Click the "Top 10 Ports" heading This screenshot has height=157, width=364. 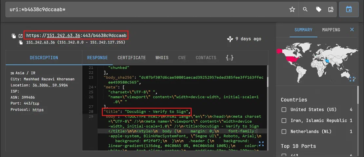(298, 146)
